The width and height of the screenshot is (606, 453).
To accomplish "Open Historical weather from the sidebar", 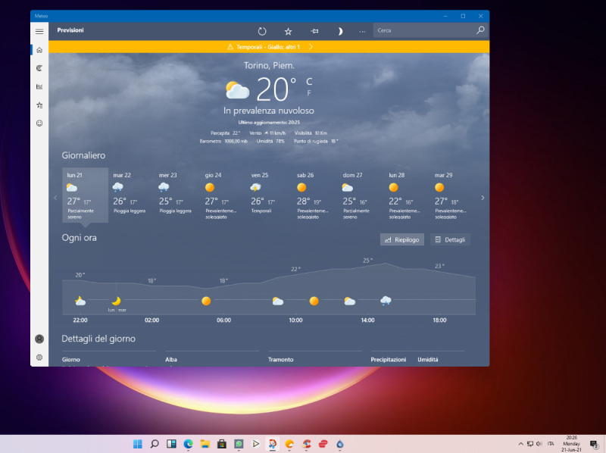I will click(39, 86).
